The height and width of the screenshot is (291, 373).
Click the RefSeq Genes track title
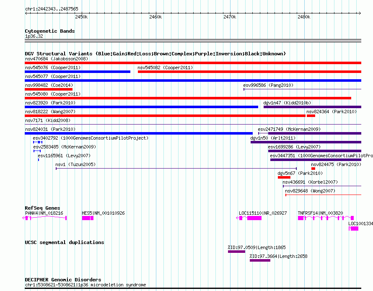point(42,208)
